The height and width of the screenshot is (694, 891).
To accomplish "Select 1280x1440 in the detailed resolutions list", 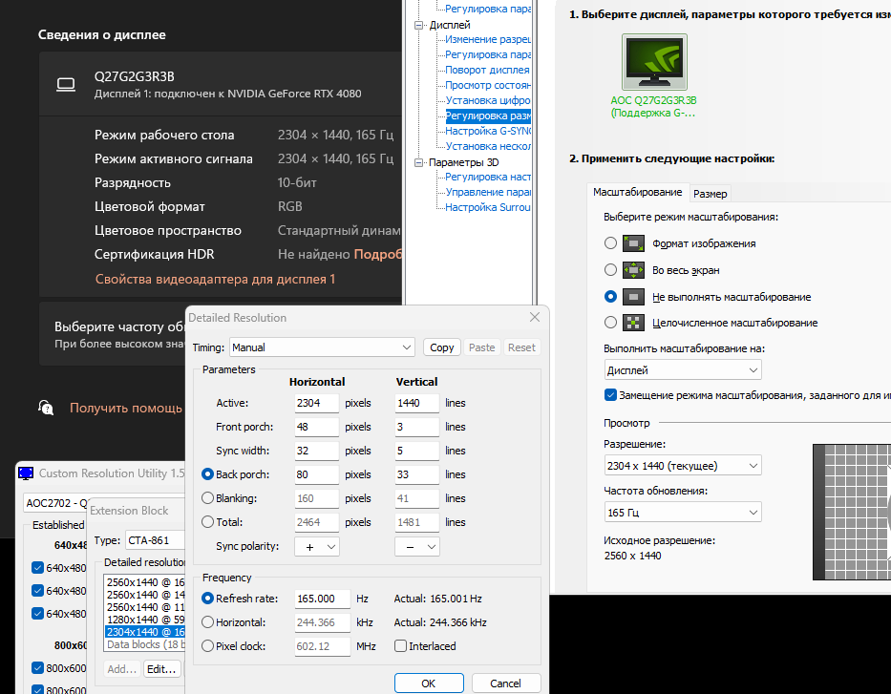I will coord(145,619).
